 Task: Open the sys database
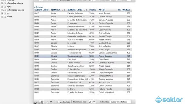[x=8, y=13]
